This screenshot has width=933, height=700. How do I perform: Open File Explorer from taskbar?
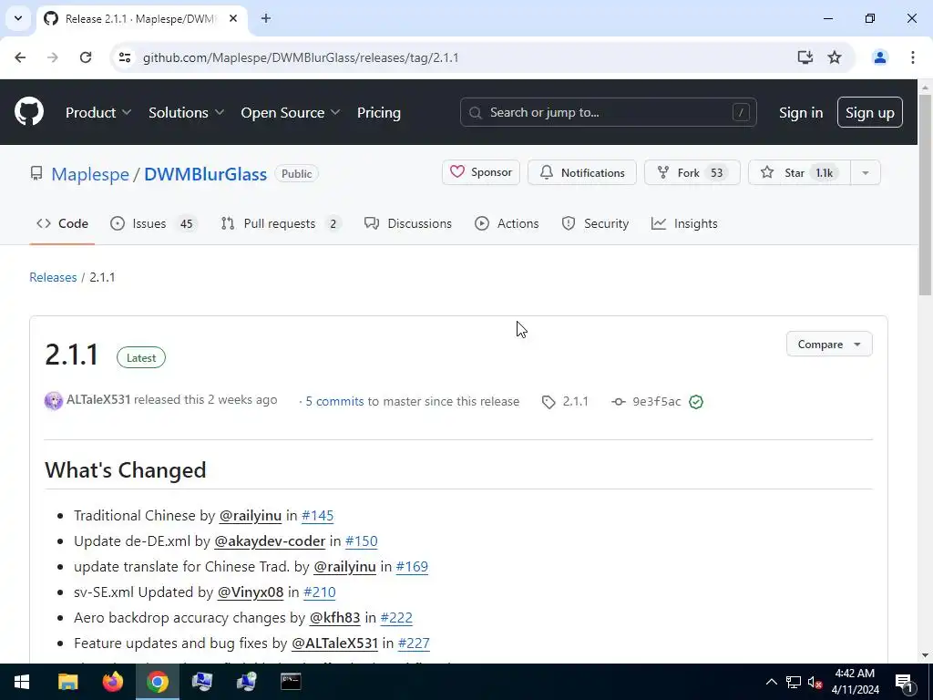pyautogui.click(x=67, y=682)
